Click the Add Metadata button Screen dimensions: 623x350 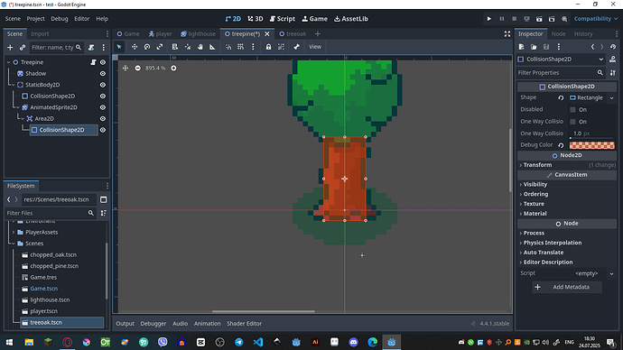(567, 287)
